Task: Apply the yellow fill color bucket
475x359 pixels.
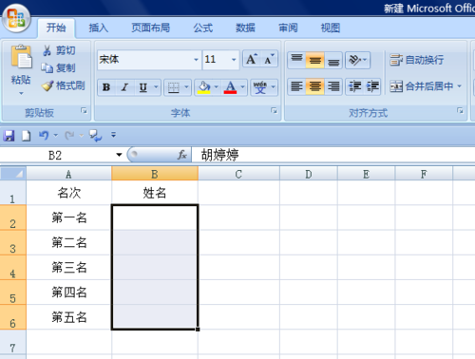Action: click(204, 87)
